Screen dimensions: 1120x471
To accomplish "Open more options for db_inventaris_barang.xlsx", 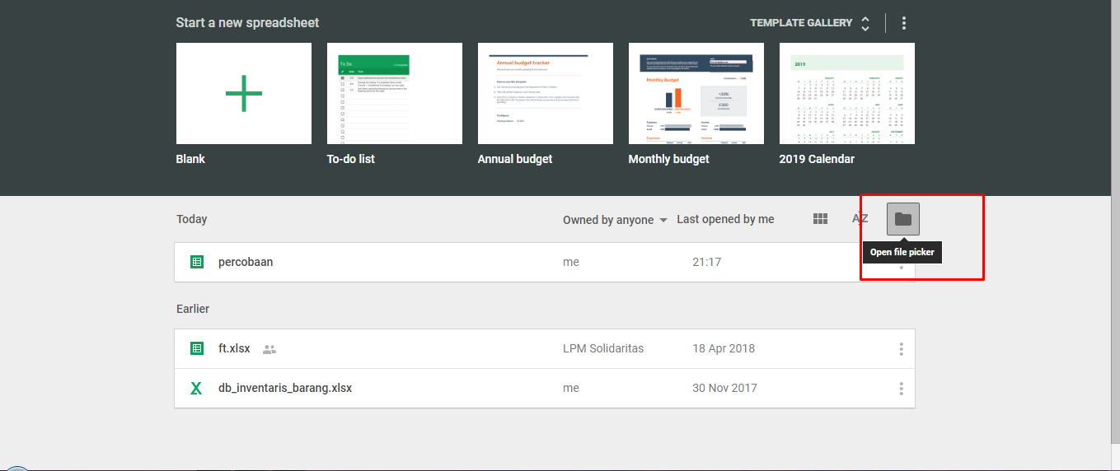I will (901, 389).
